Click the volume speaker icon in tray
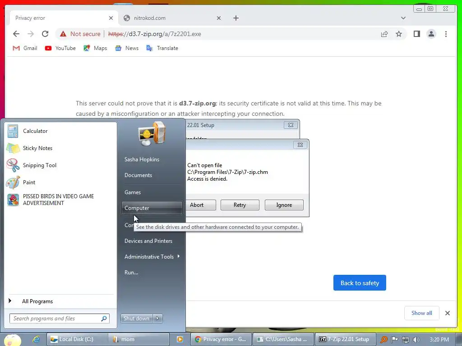Image resolution: width=462 pixels, height=346 pixels. (416, 340)
